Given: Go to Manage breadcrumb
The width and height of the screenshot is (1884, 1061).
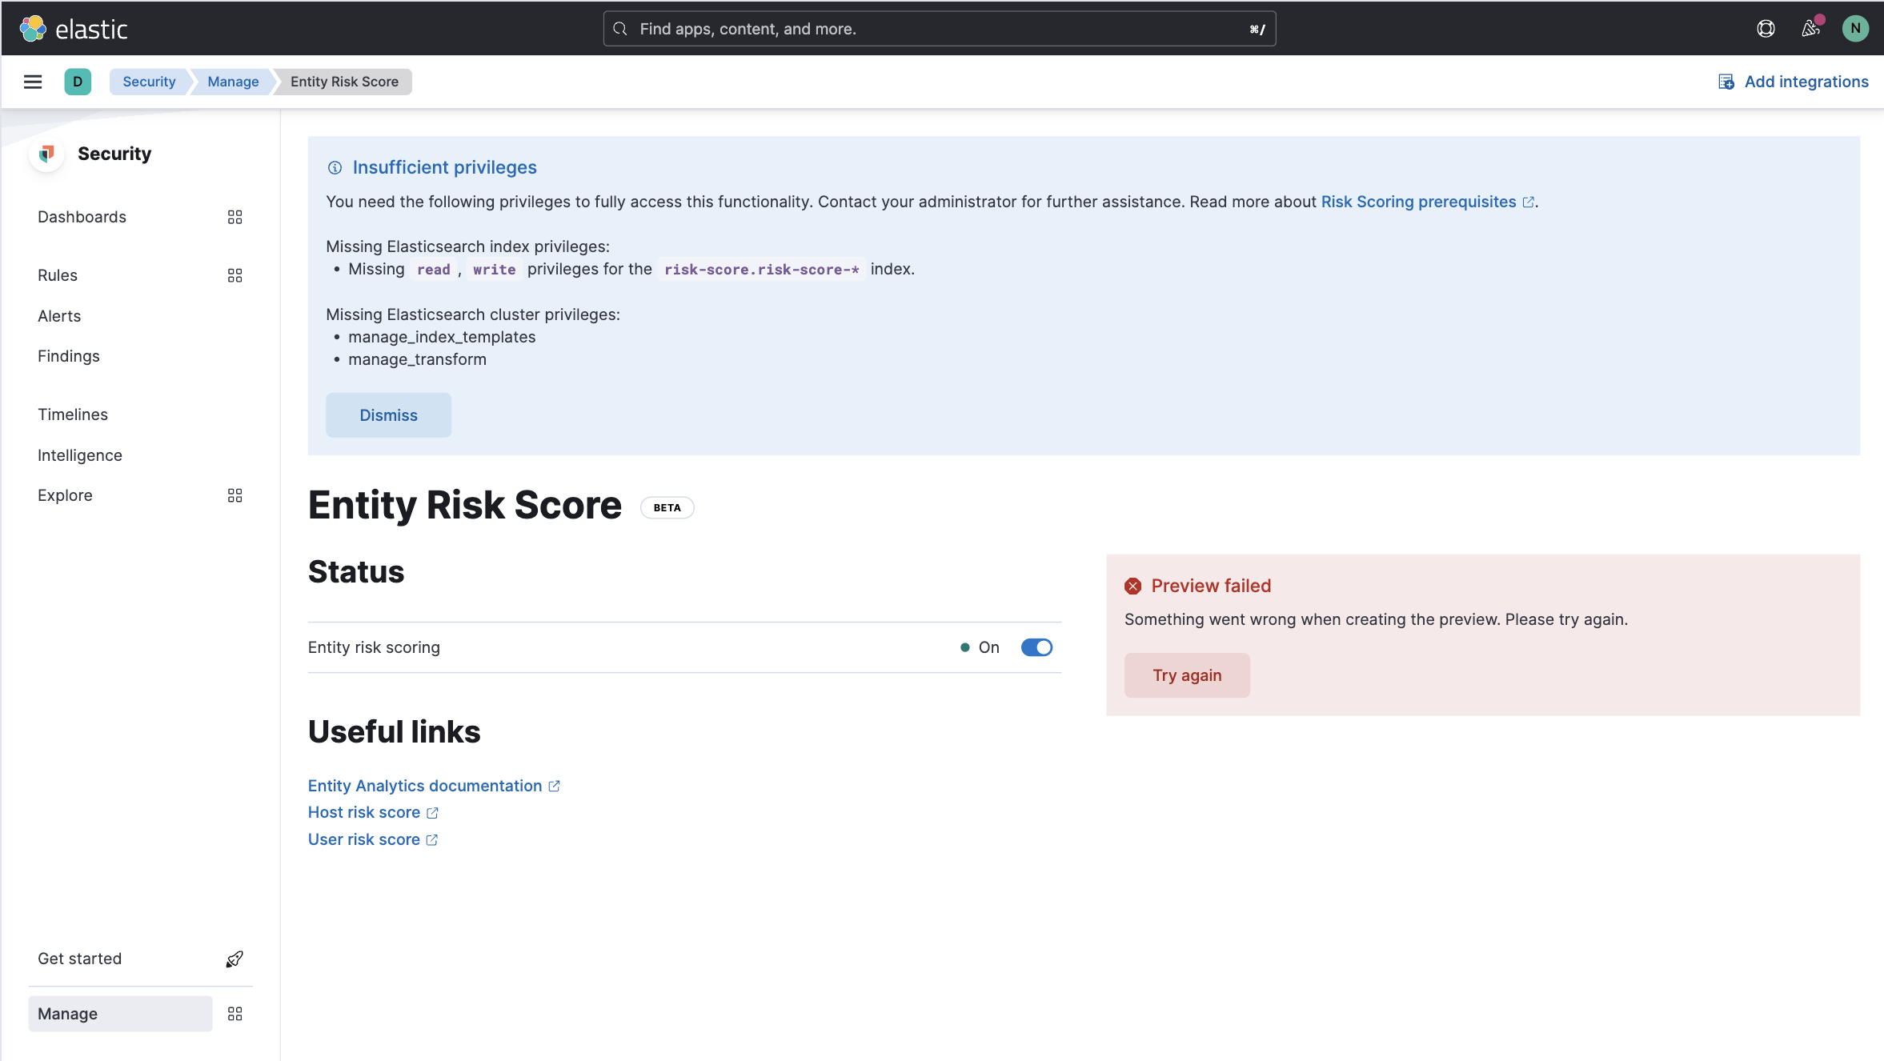Looking at the screenshot, I should click(233, 82).
